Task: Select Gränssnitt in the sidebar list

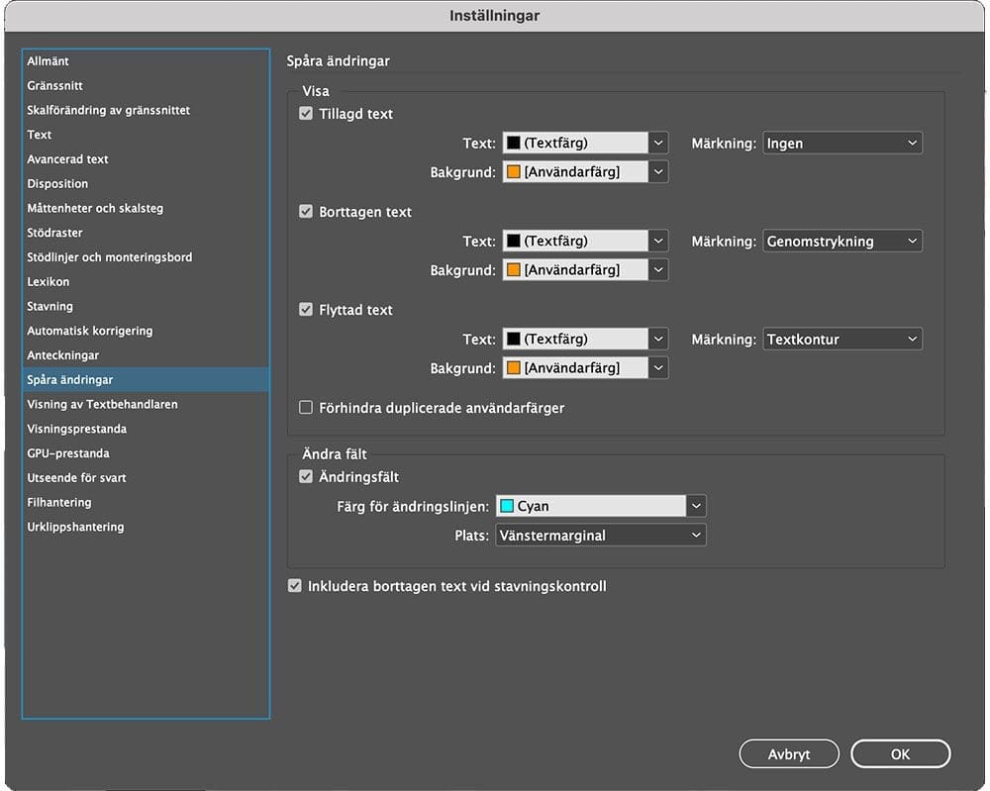Action: (146, 86)
